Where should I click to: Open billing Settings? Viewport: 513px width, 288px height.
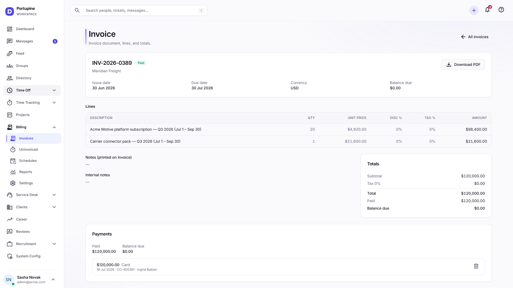pyautogui.click(x=33, y=183)
